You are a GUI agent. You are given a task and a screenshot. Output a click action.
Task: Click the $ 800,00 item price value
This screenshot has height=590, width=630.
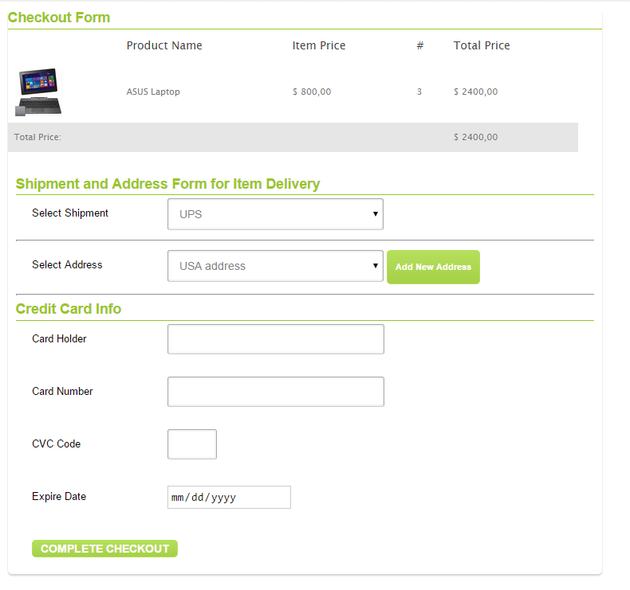pyautogui.click(x=312, y=92)
